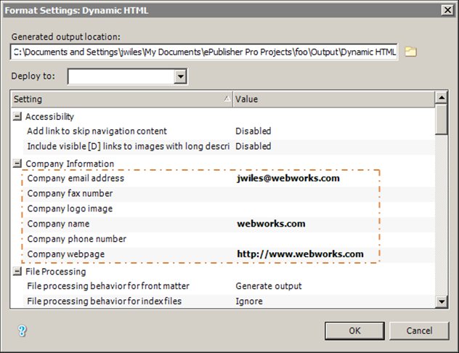
Task: Close the Format Settings dialog
Action: 447,9
